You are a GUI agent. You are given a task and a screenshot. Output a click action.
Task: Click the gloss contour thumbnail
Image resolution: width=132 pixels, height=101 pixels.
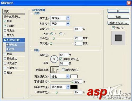(x=54, y=70)
